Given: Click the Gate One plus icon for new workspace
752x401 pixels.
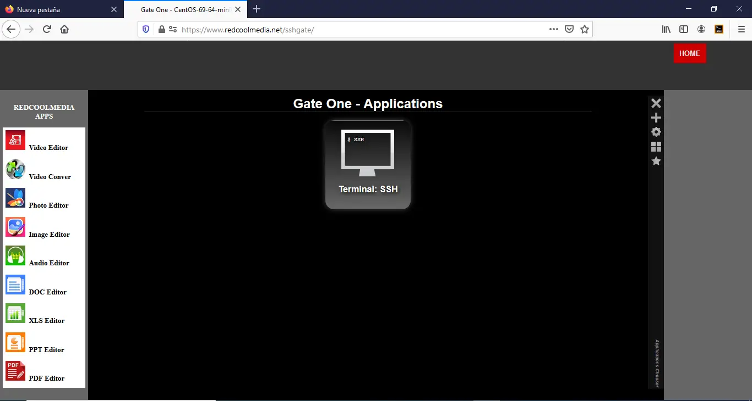Looking at the screenshot, I should tap(656, 118).
